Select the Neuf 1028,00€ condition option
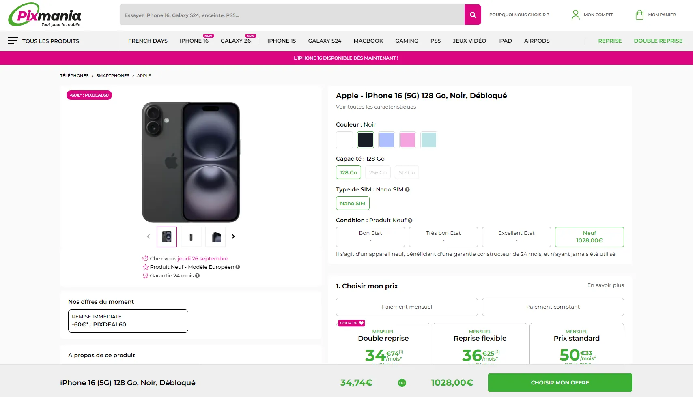This screenshot has width=693, height=397. 589,237
